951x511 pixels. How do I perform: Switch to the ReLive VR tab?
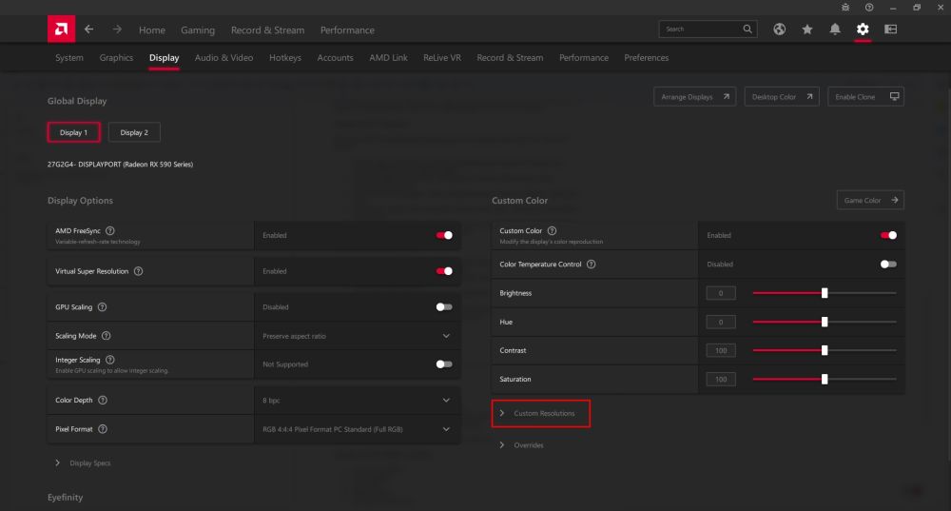click(441, 58)
